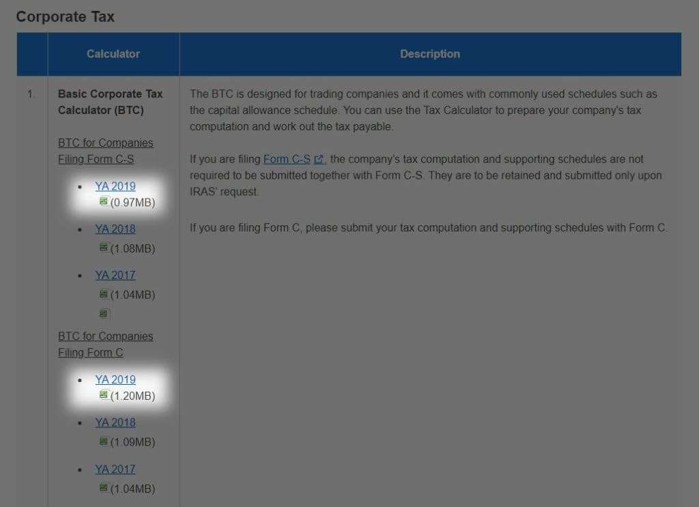Open the YA 2018 link under Form C-S
This screenshot has width=699, height=507.
point(115,229)
